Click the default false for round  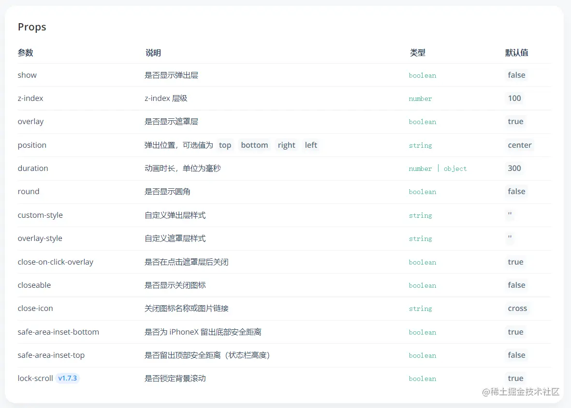coord(516,191)
